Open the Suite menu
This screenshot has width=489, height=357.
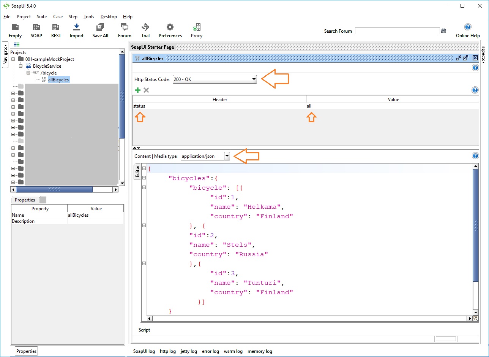pos(42,17)
